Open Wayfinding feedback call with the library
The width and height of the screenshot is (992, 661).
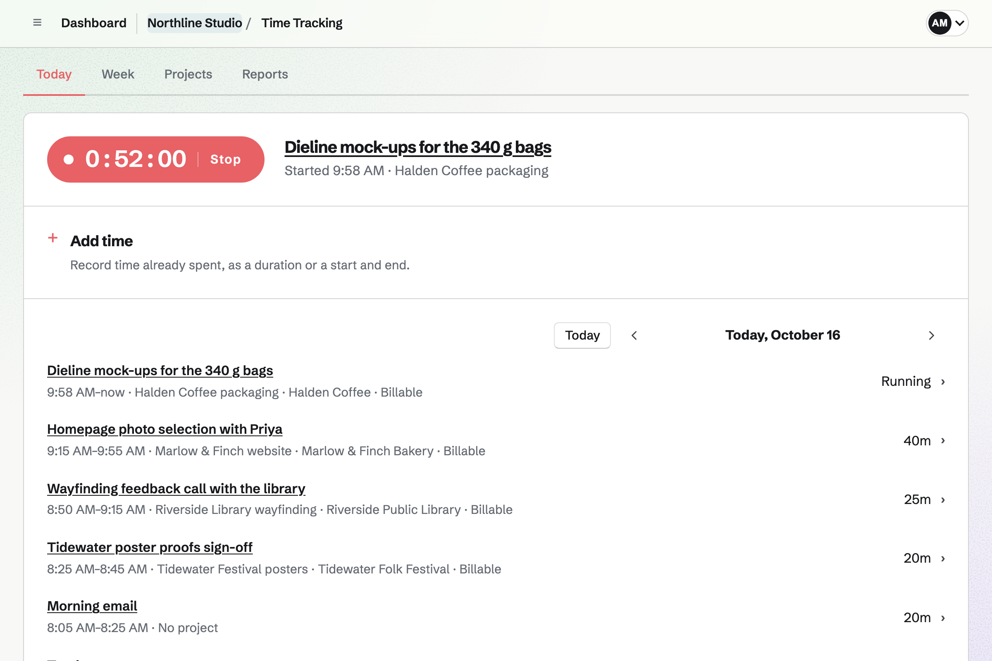176,488
